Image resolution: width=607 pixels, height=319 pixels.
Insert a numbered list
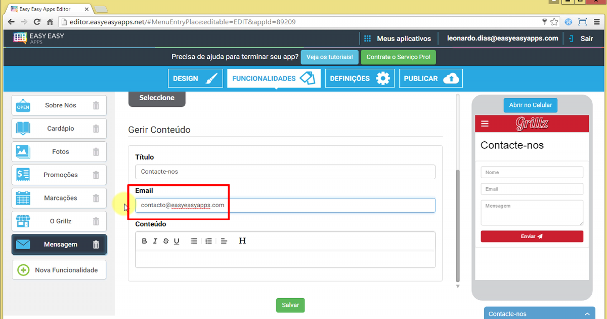208,241
